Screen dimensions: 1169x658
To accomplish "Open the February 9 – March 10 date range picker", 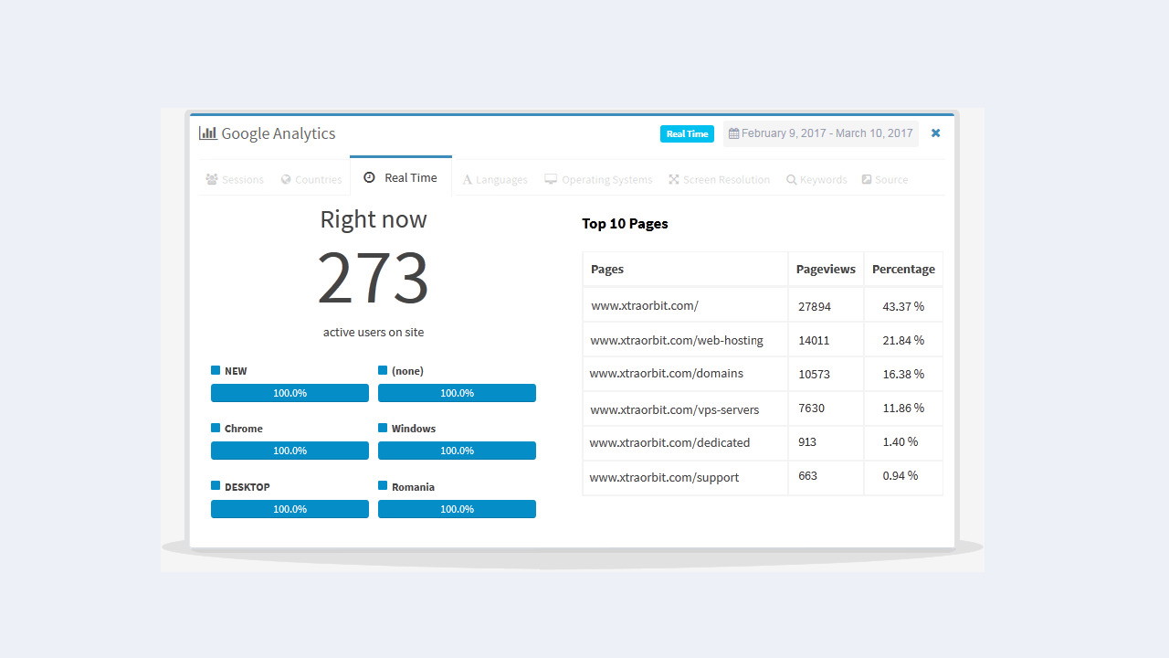I will (x=821, y=133).
